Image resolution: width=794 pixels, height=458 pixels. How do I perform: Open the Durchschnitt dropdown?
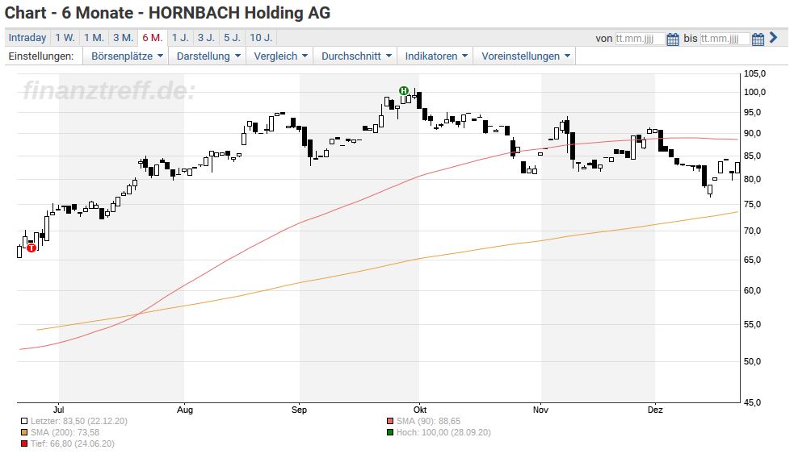355,56
